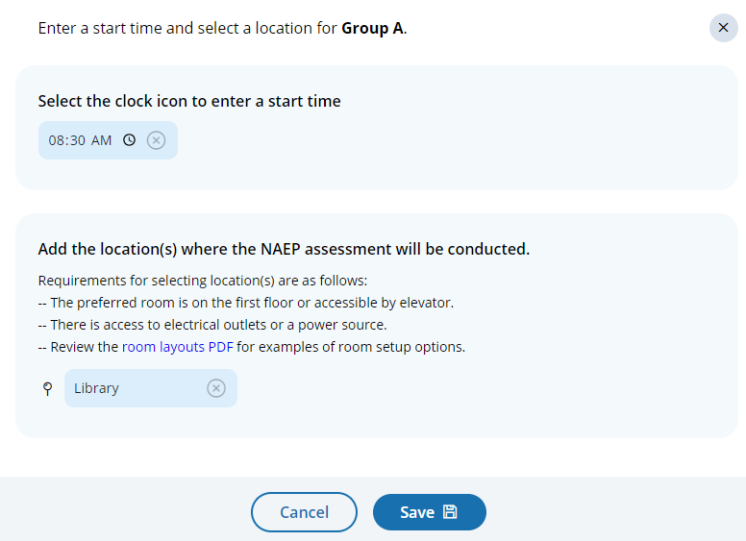746x541 pixels.
Task: Save the start time and location
Action: (429, 512)
